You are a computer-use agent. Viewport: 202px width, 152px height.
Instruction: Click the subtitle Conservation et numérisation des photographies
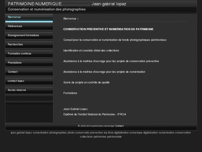tap(47, 9)
